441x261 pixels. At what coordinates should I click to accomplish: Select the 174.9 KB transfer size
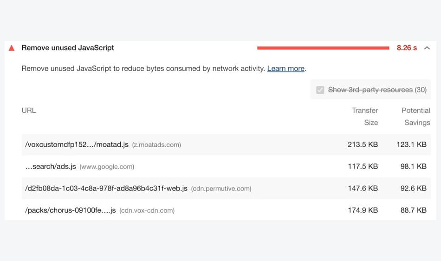click(363, 210)
